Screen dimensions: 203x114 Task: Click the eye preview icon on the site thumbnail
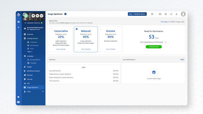click(x=37, y=16)
